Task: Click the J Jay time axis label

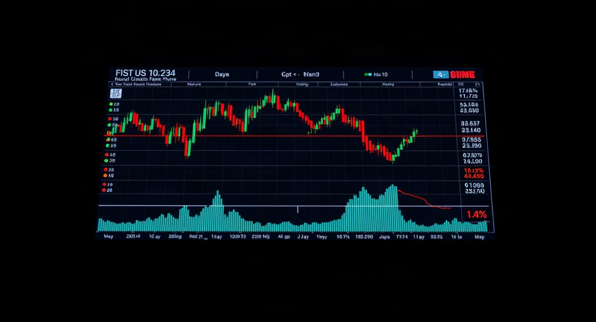Action: (x=303, y=237)
